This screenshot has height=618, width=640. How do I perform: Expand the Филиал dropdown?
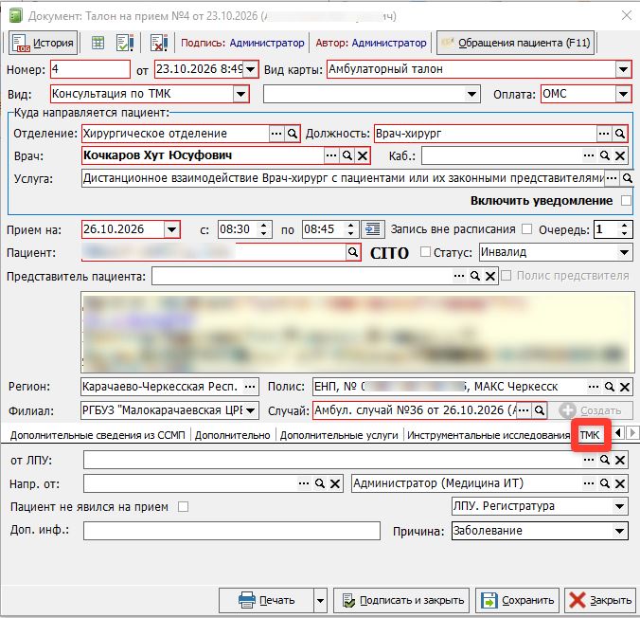coord(251,410)
